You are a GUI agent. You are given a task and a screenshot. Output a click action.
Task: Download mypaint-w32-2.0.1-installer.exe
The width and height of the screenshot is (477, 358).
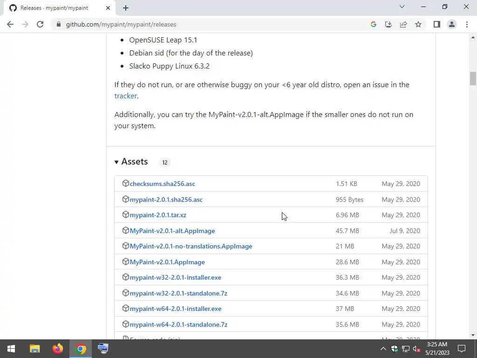coord(175,277)
